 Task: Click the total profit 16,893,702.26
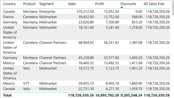point(107,95)
